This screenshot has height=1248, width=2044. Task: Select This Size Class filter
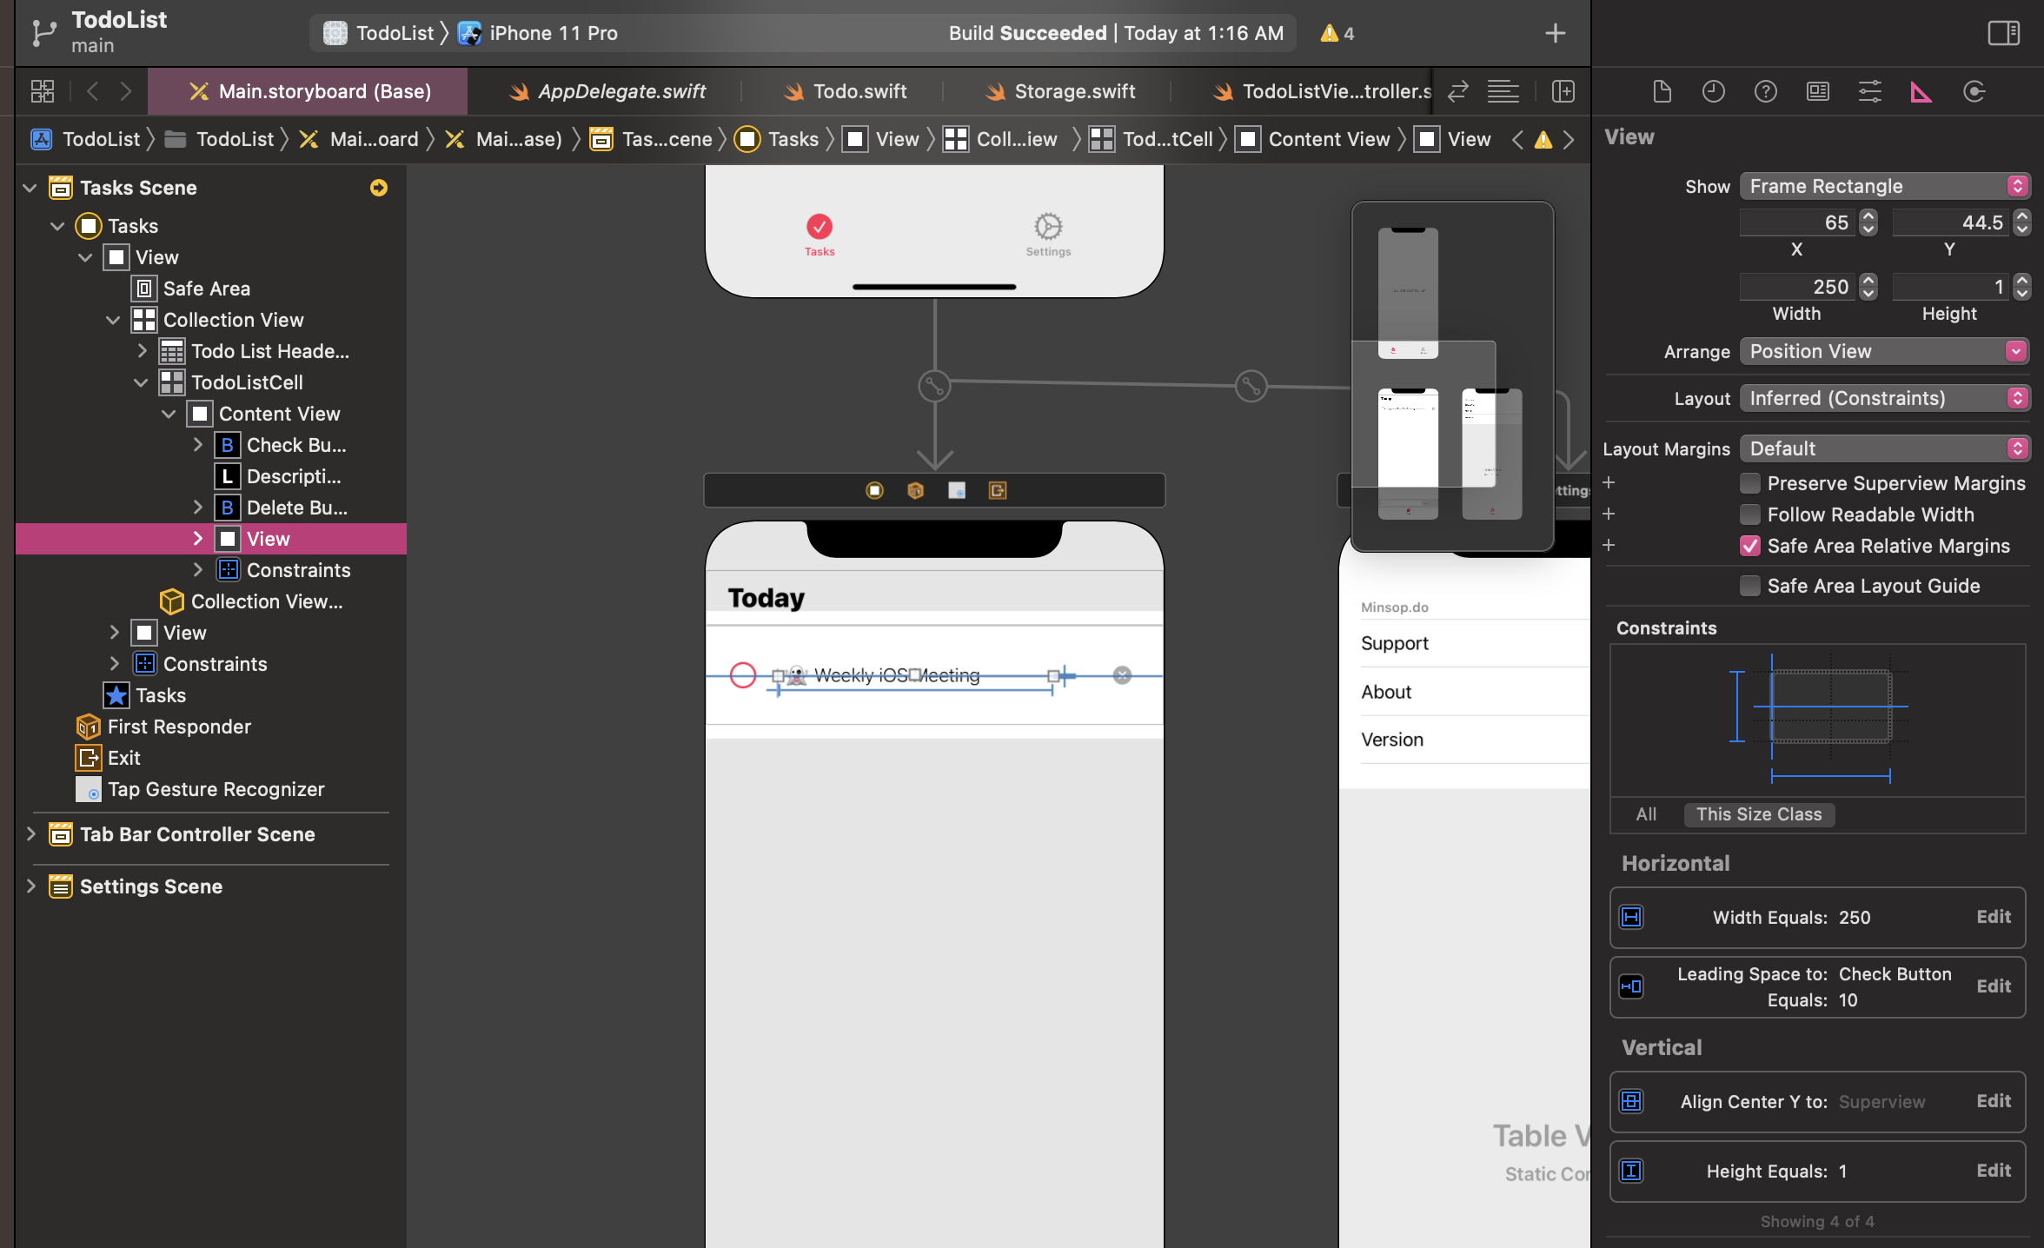click(1758, 814)
